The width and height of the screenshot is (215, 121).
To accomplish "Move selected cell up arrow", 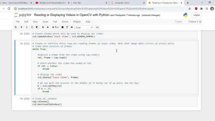I will (x=43, y=27).
